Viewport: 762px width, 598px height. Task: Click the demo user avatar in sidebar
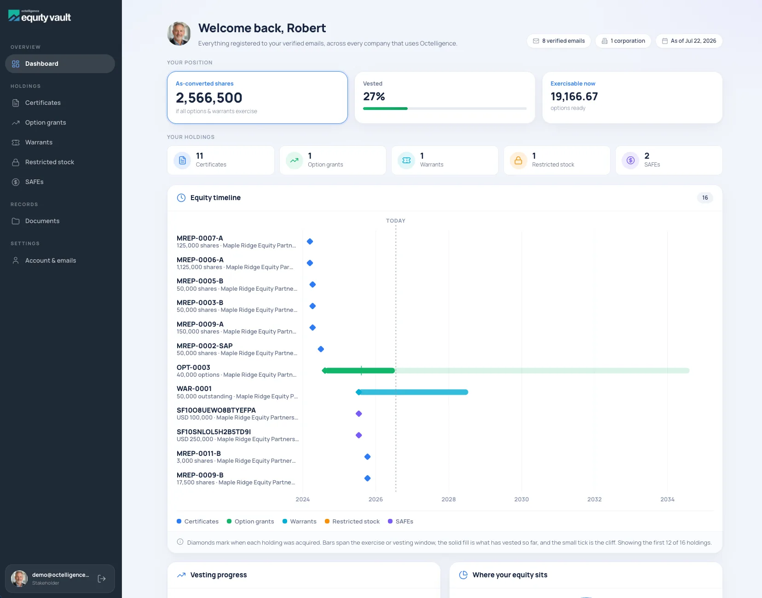click(x=19, y=579)
